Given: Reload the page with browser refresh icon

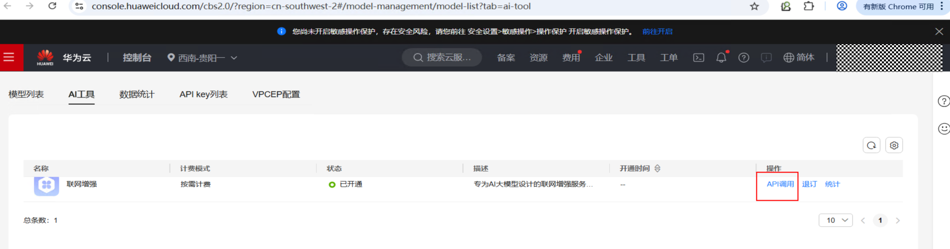Looking at the screenshot, I should 52,6.
